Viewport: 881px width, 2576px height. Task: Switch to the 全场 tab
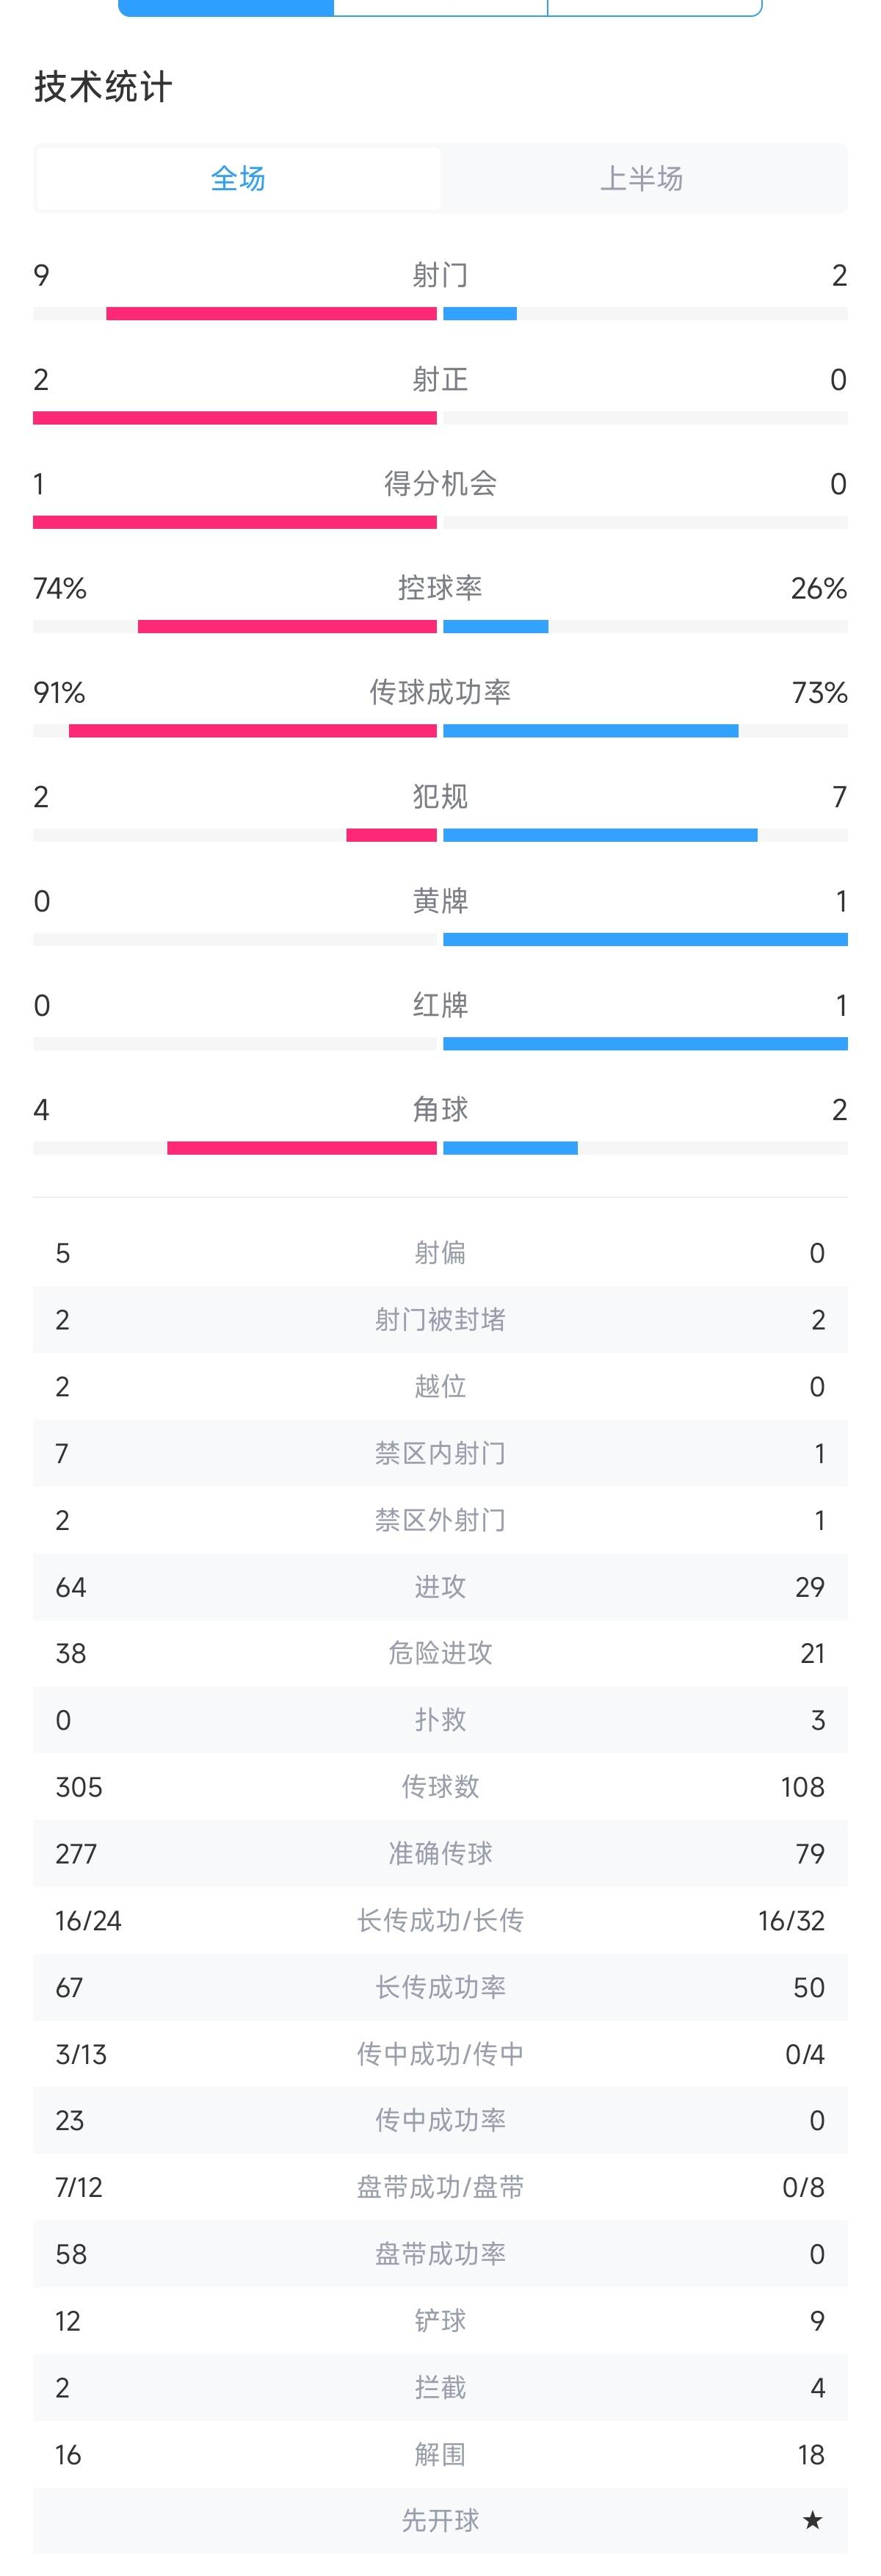click(238, 179)
